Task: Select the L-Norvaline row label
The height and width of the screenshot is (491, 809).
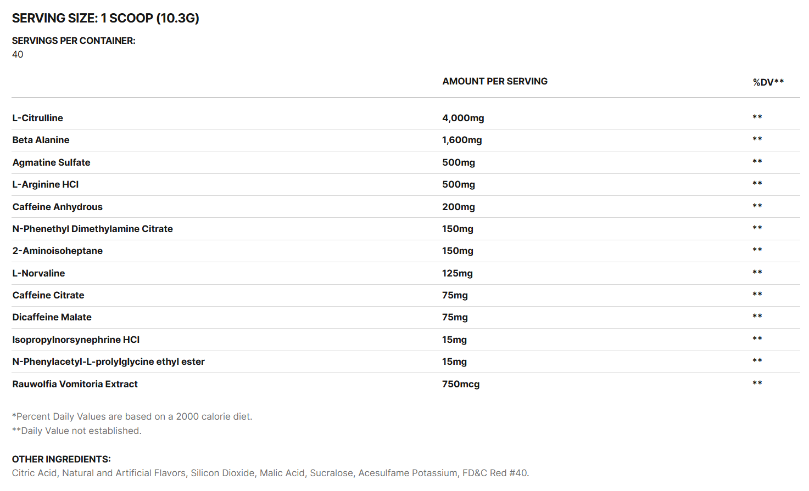Action: pyautogui.click(x=39, y=273)
